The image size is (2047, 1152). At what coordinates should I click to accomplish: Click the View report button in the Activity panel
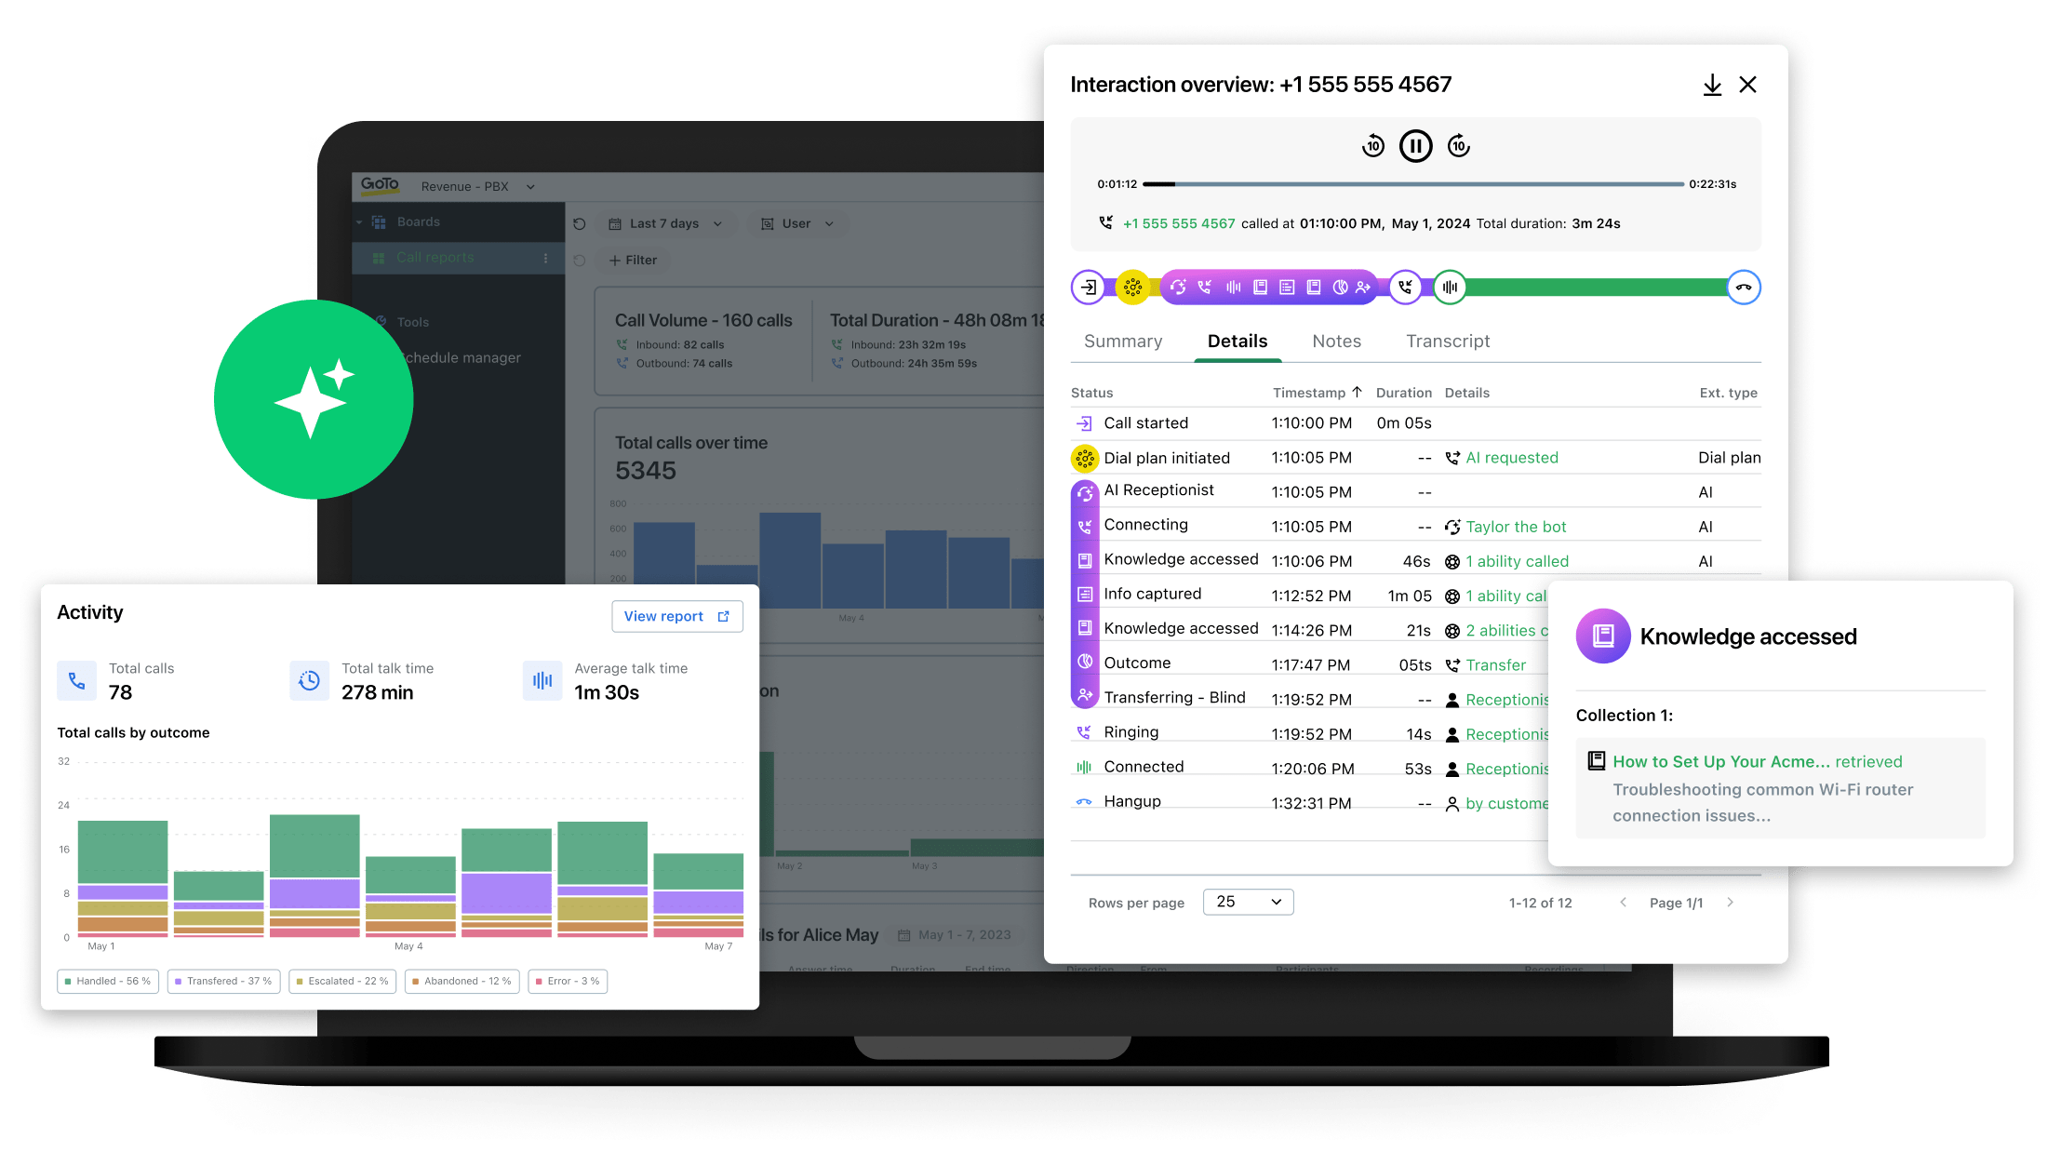(676, 615)
